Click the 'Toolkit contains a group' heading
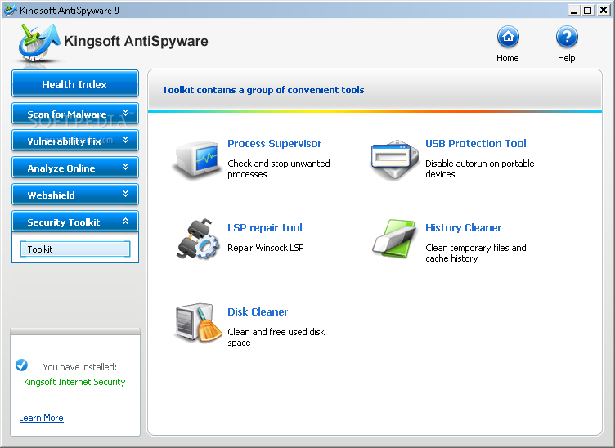Image resolution: width=615 pixels, height=448 pixels. 263,90
